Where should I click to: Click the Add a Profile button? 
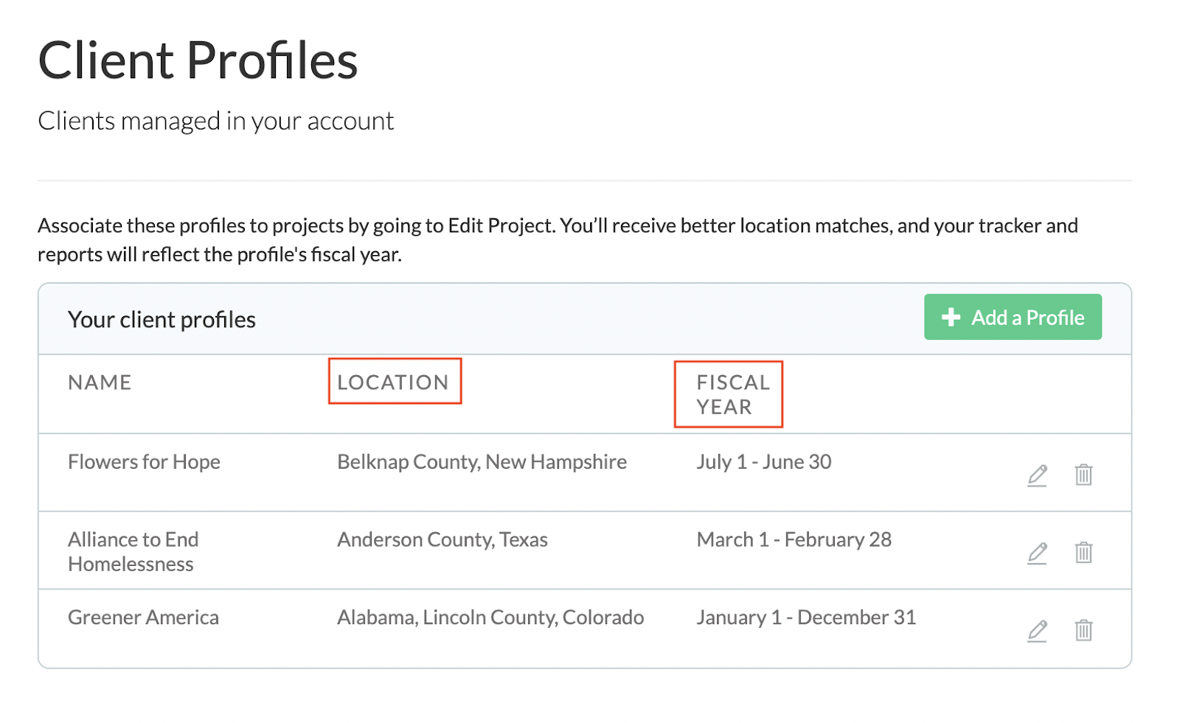(x=1013, y=317)
